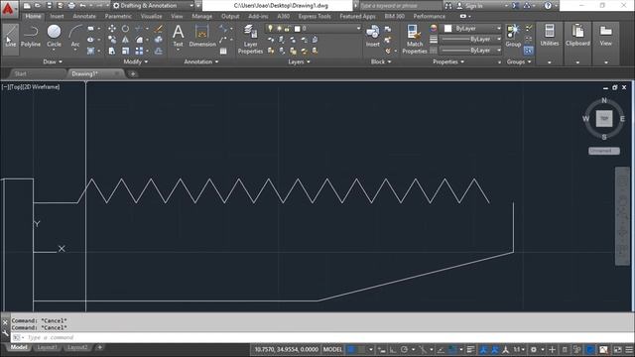Open Layer Properties manager
The width and height of the screenshot is (635, 357).
point(250,39)
